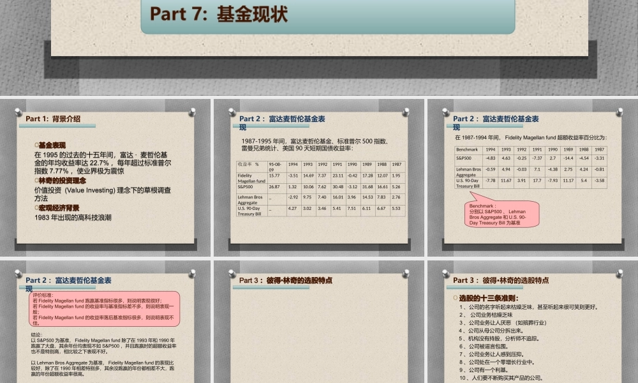Click the value '15.77' in the table
This screenshot has height=383, width=638.
(274, 176)
